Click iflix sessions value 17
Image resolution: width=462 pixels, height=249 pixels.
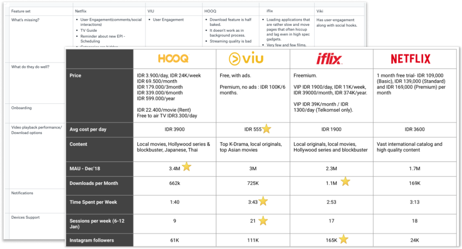pyautogui.click(x=331, y=221)
